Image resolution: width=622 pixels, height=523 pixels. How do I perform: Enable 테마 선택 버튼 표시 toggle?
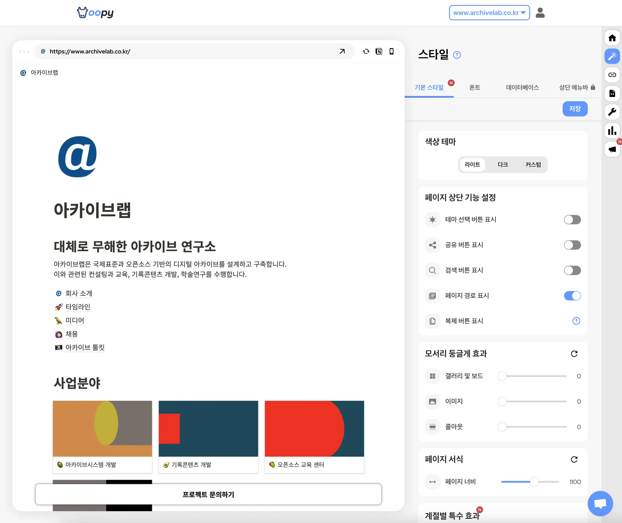[x=572, y=220]
